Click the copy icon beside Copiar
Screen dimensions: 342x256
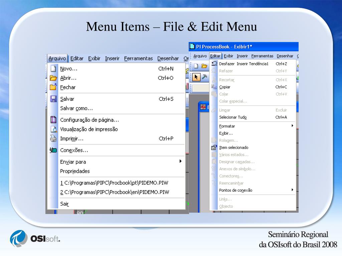click(x=214, y=87)
